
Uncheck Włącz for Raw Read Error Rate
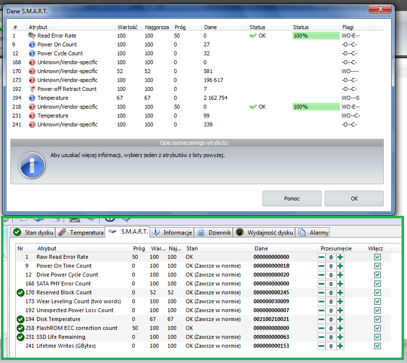coord(377,257)
